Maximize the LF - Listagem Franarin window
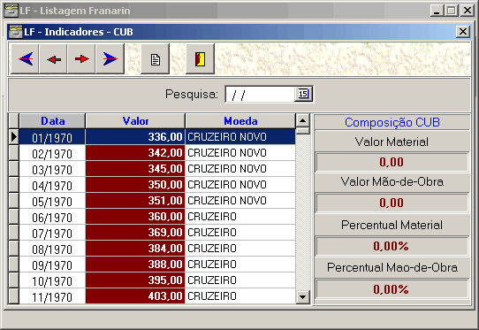This screenshot has height=330, width=479. tap(452, 11)
